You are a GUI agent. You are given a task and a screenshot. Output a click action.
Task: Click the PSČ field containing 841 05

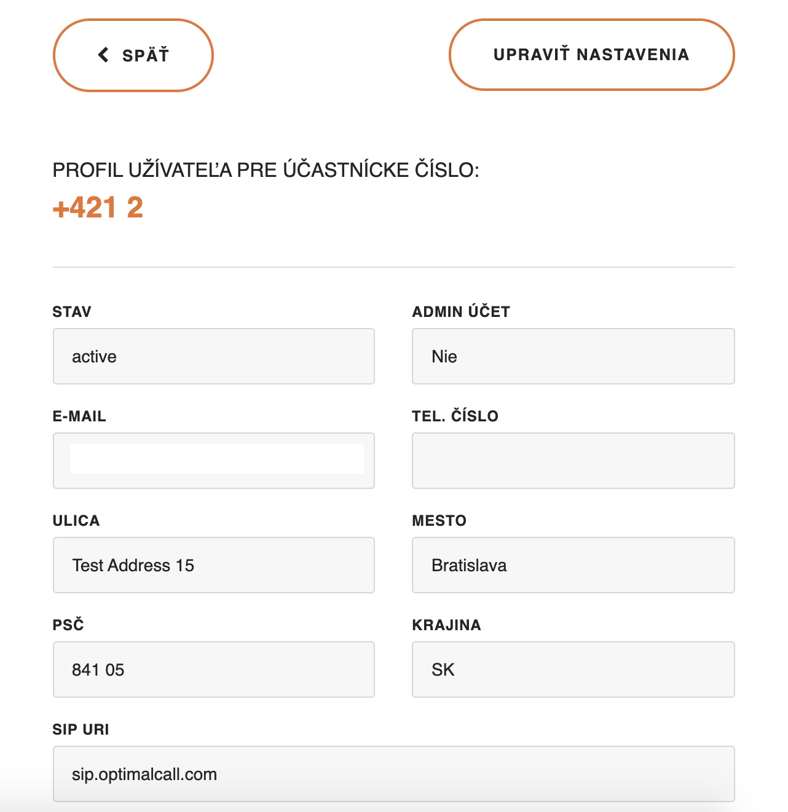[x=213, y=670]
